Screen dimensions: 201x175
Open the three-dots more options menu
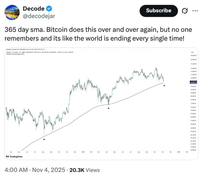(x=195, y=11)
